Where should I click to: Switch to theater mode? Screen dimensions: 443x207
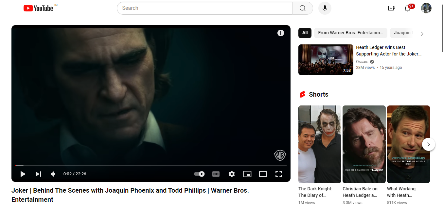pos(263,174)
